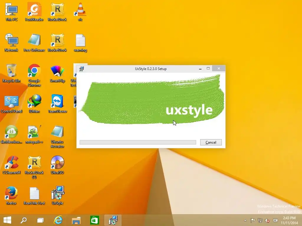The height and width of the screenshot is (226, 302).
Task: Select the IDMan download manager shortcut
Action: [34, 104]
